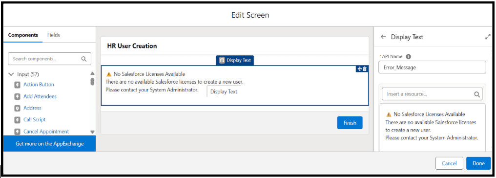496x178 pixels.
Task: Click the Edit Screen title
Action: (250, 15)
